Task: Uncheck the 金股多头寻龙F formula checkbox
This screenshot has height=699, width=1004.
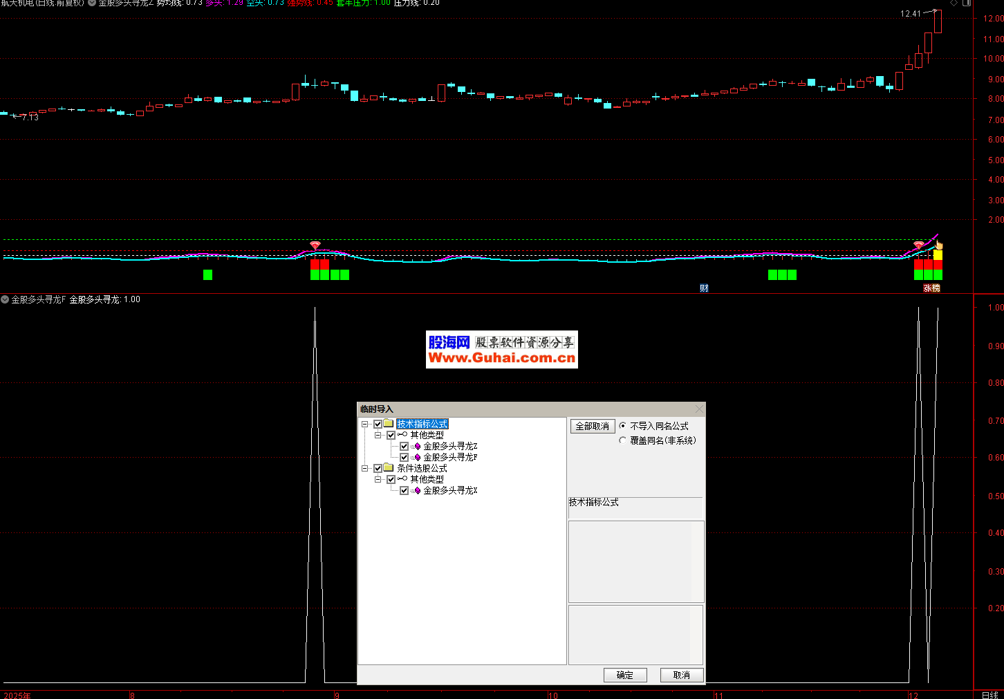Action: [x=405, y=457]
